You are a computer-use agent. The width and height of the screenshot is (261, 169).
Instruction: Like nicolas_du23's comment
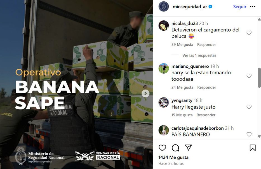249,33
